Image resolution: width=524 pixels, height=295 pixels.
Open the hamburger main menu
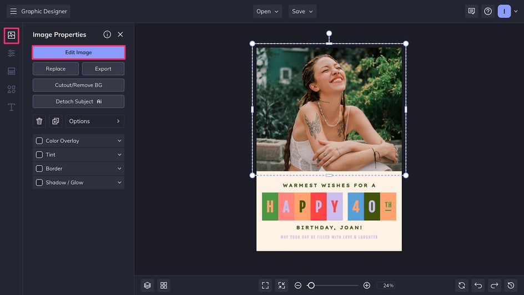tap(13, 11)
